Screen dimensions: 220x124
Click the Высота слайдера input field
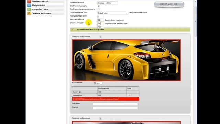(x=101, y=20)
